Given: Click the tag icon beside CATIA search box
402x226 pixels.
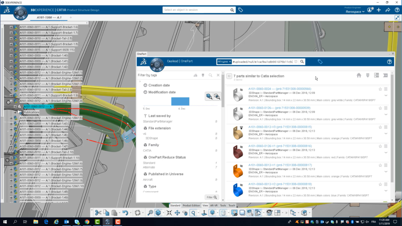Looking at the screenshot, I should tap(241, 10).
